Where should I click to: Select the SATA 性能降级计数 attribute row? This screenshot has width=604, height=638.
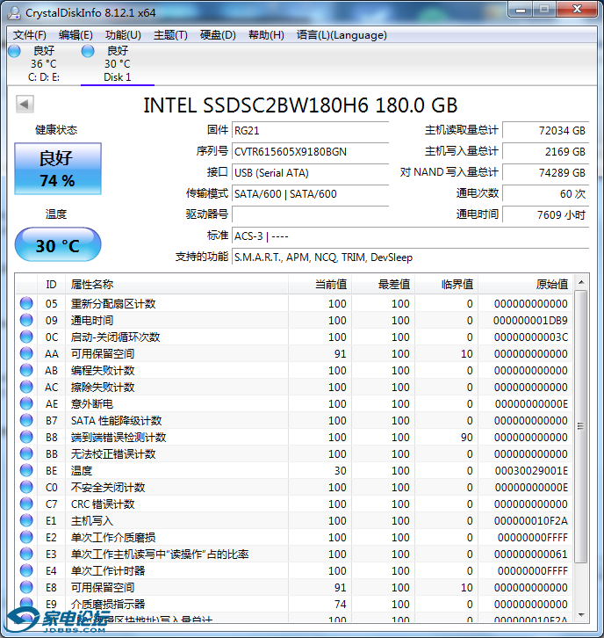pyautogui.click(x=294, y=420)
